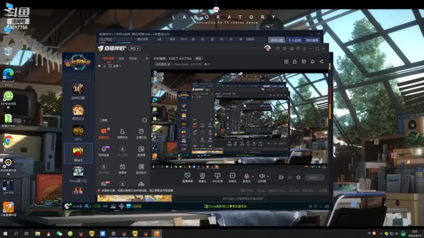Open the 主播任务 tool
Viewport: 424px width, 238px height.
click(x=141, y=133)
